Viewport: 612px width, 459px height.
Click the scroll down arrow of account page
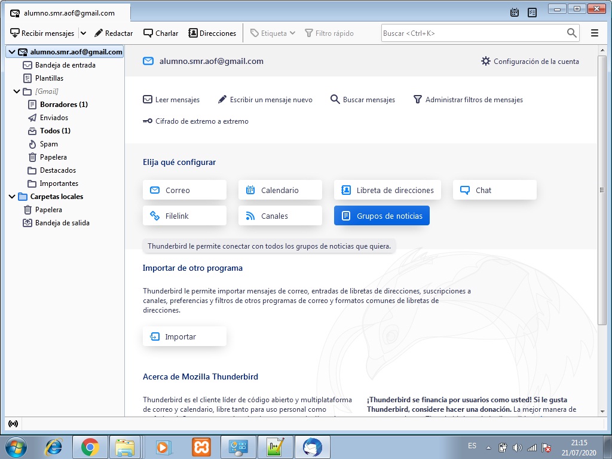[602, 411]
